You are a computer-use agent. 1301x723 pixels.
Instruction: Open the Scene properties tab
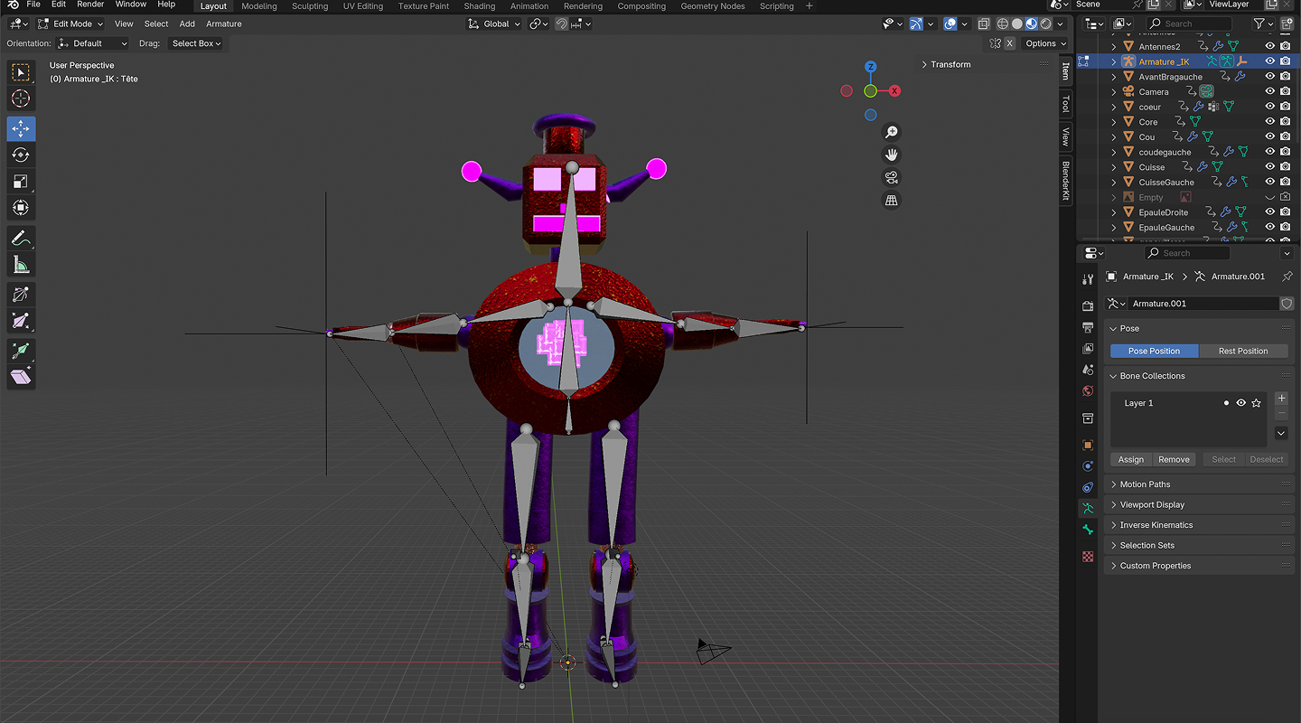[1088, 370]
